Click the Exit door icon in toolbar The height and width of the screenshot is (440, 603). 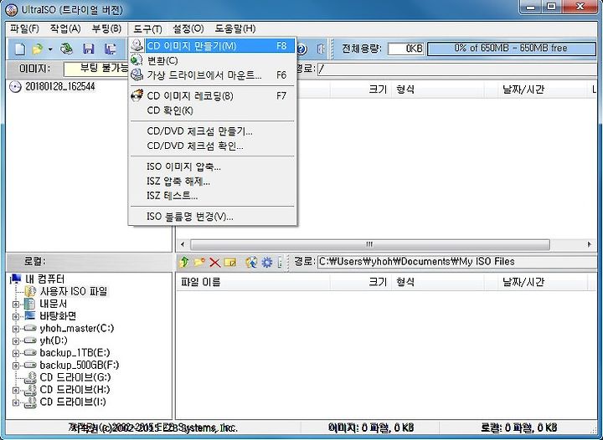321,49
